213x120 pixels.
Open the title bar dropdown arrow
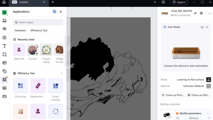pos(155,2)
